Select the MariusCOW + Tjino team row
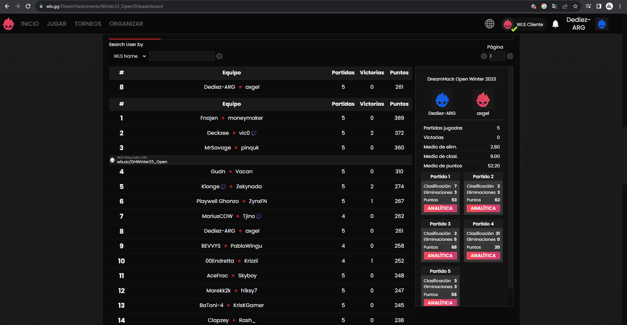 [x=260, y=216]
